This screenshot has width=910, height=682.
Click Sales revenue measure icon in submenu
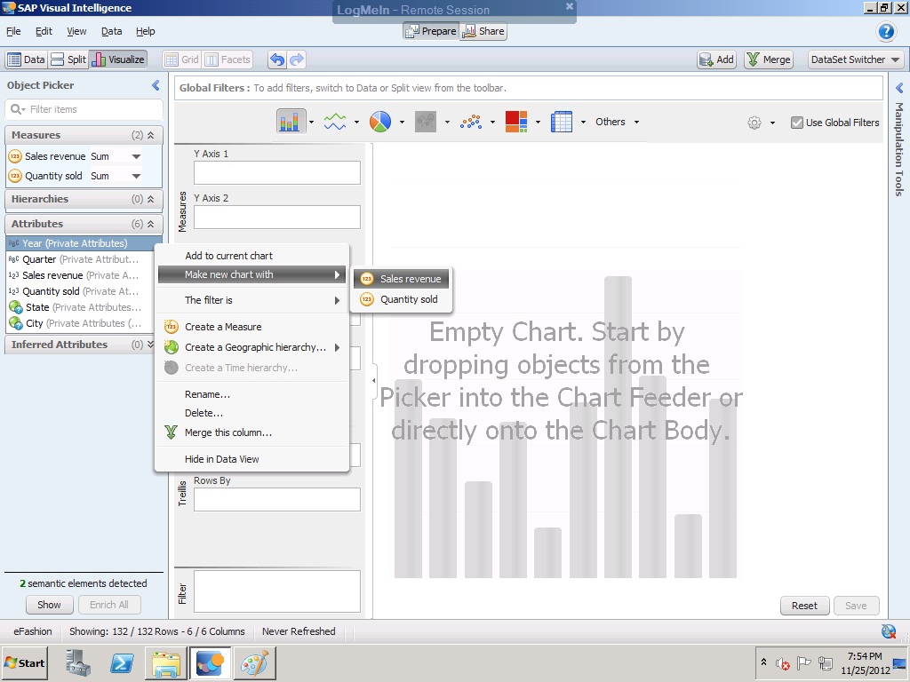point(367,279)
